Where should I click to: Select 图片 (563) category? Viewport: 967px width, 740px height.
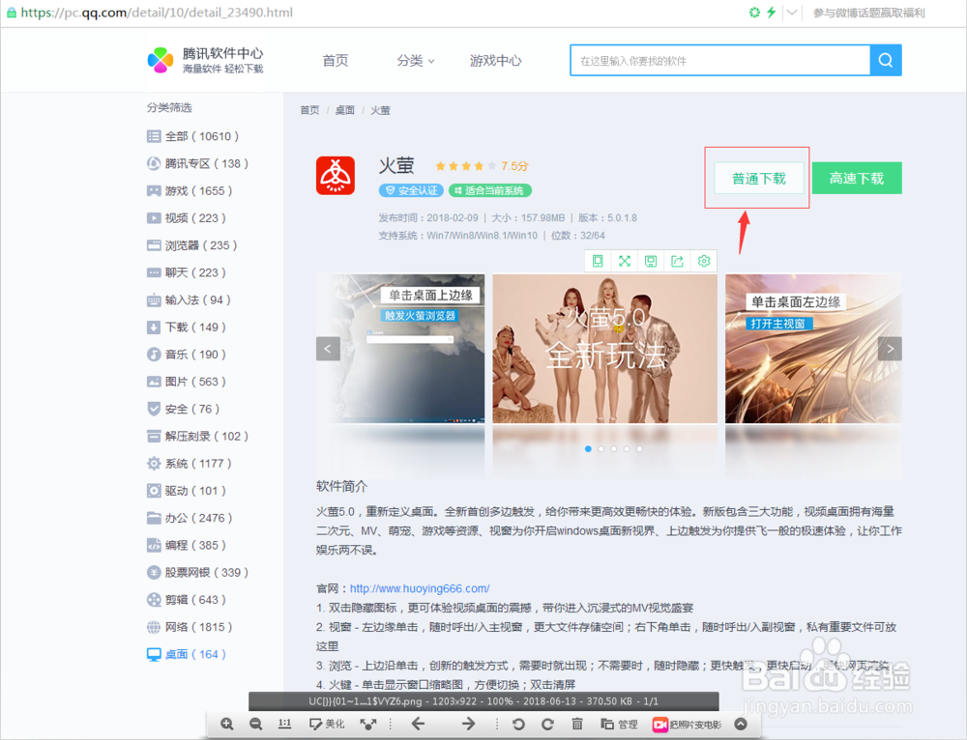coord(187,382)
